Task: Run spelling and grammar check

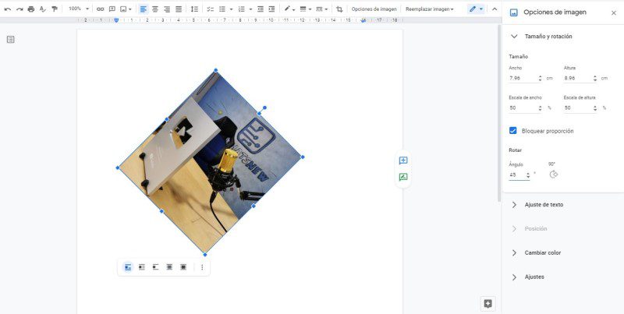Action: pyautogui.click(x=43, y=9)
